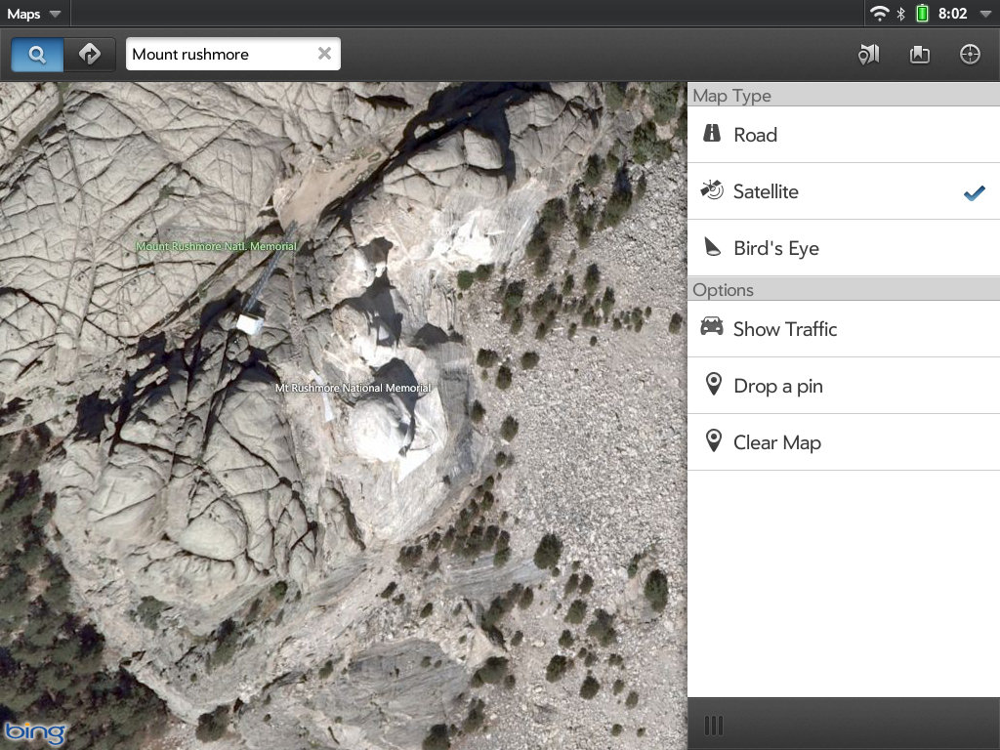Choose Clear Map from options
The image size is (1000, 750).
coord(844,442)
